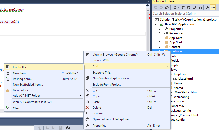This screenshot has width=219, height=133.
Task: Click the Sync with Active Document icon
Action: coord(183,7)
